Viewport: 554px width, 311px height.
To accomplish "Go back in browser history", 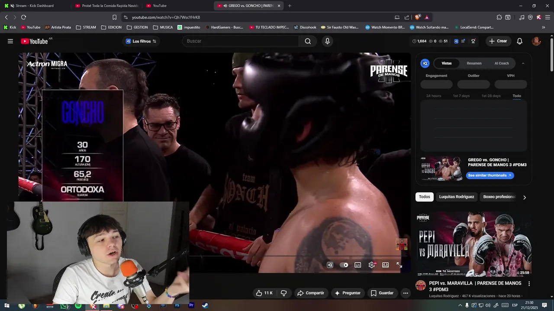I will (6, 17).
